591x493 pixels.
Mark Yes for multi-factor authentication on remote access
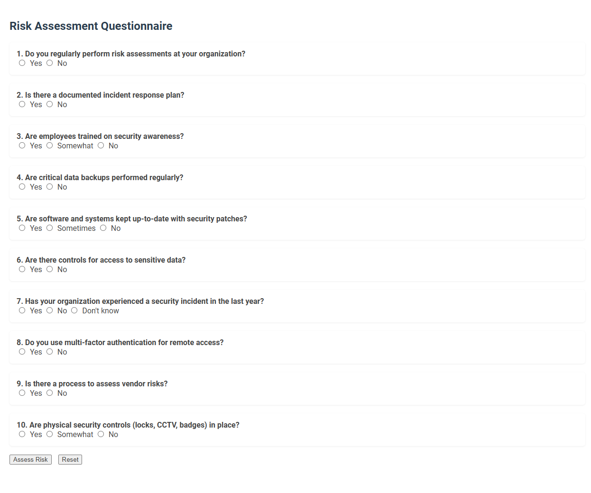pos(22,351)
